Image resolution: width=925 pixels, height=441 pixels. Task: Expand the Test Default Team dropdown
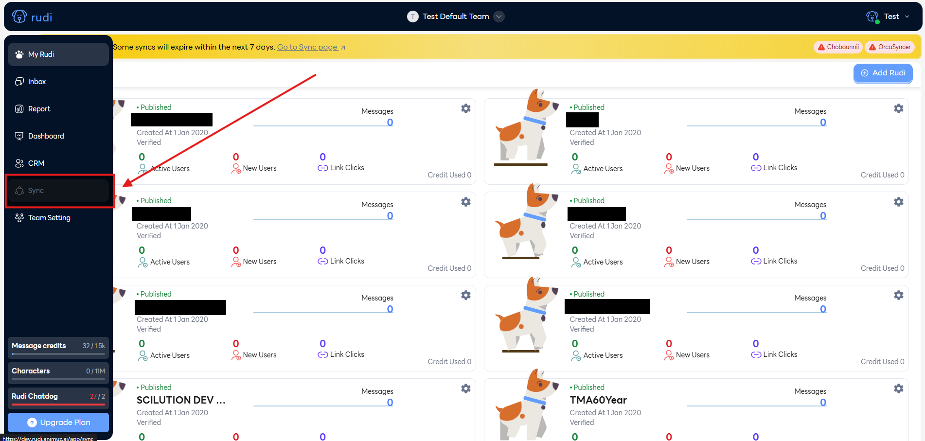click(498, 17)
